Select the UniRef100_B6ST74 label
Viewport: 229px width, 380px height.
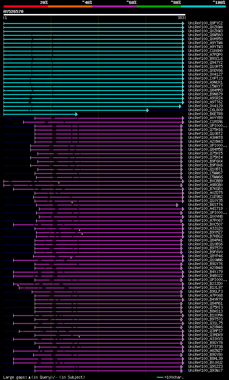[x=206, y=205]
